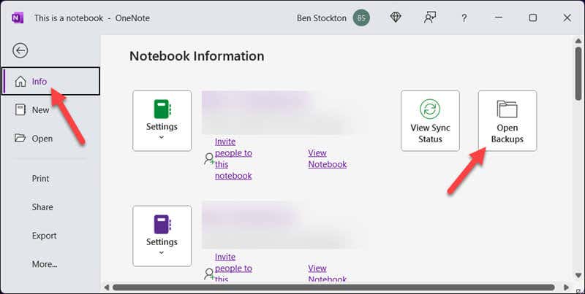Click horizontal scrollbar right arrow
This screenshot has height=294, width=585.
[567, 287]
